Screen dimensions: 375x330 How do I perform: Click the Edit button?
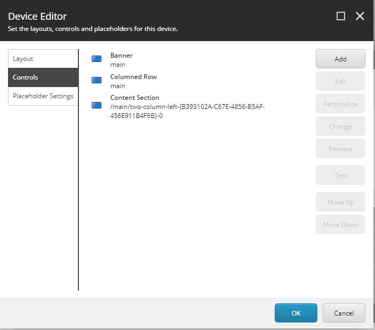(x=340, y=81)
